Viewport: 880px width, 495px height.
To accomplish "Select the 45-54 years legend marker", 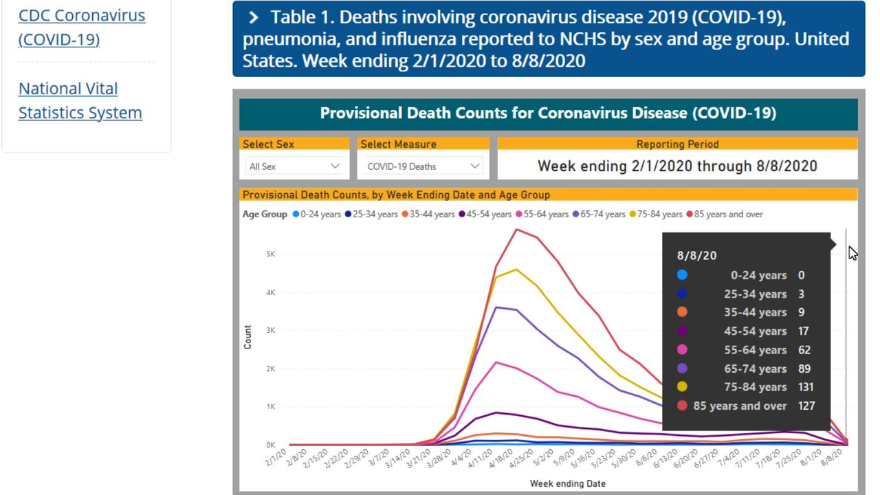I will click(x=463, y=214).
